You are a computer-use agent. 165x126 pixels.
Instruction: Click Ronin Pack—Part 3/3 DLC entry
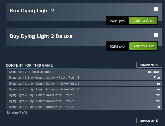(x=42, y=107)
